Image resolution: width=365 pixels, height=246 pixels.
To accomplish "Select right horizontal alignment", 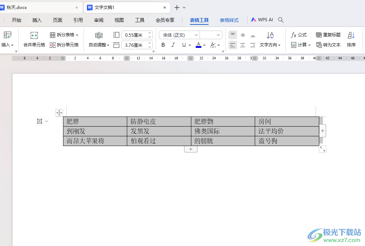I will pos(253,45).
